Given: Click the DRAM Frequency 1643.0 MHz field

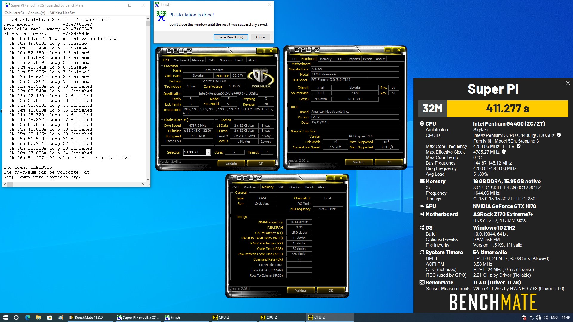Looking at the screenshot, I should (299, 222).
